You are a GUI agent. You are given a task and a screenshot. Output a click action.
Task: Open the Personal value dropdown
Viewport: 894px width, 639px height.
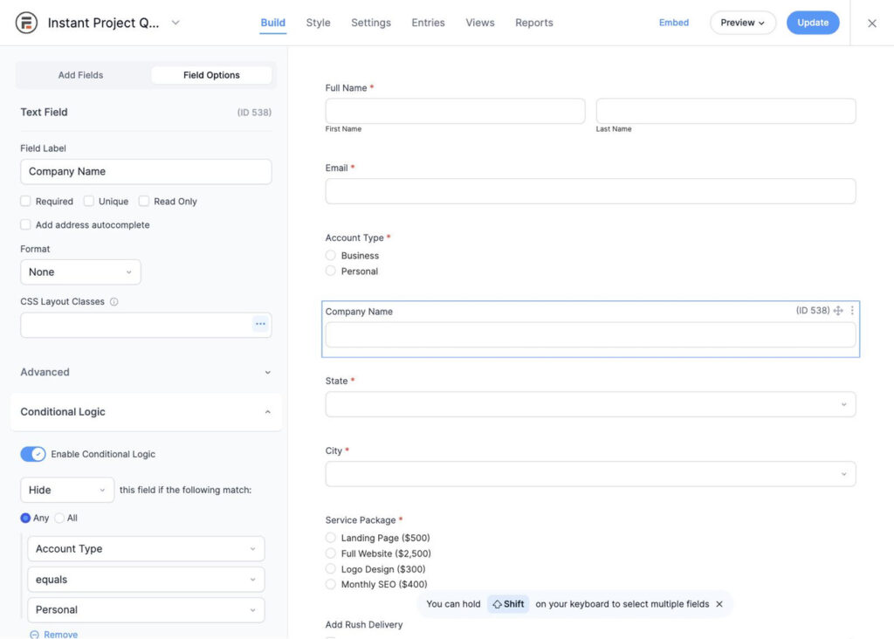pyautogui.click(x=146, y=610)
